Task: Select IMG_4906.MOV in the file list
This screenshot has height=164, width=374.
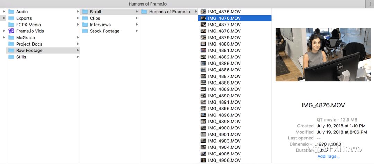Action: pos(224,160)
